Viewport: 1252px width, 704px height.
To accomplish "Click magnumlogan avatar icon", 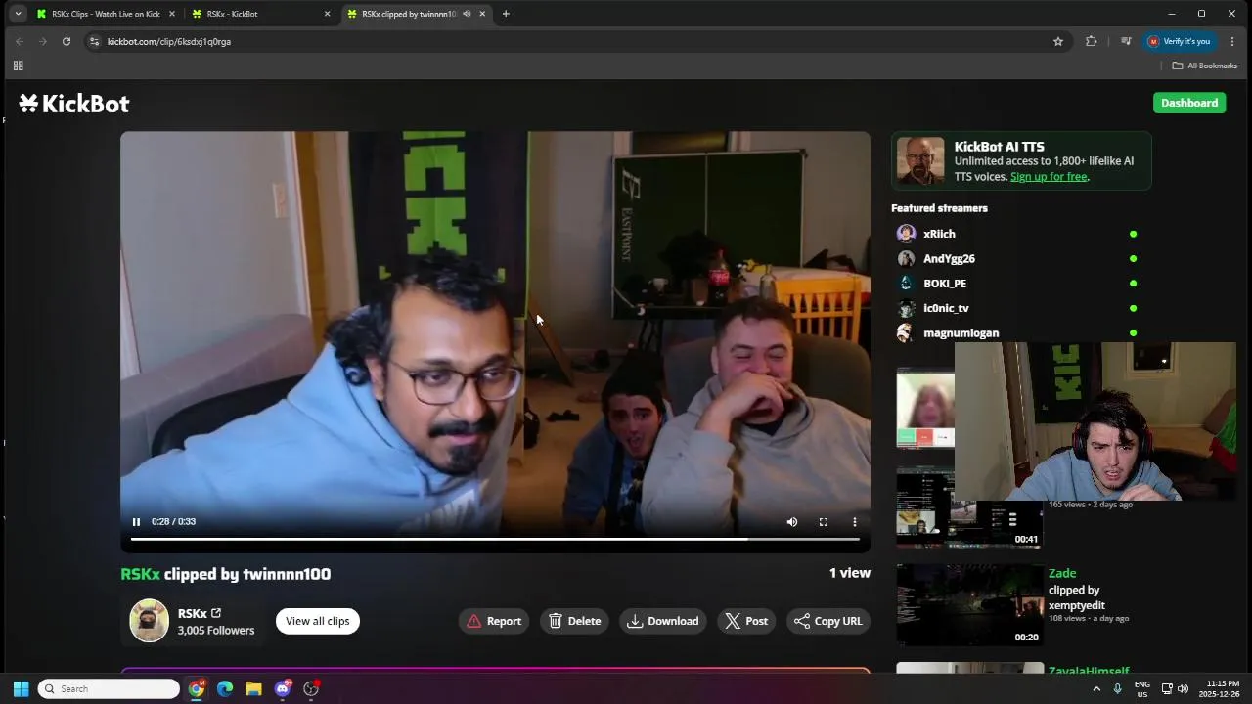I will click(906, 332).
